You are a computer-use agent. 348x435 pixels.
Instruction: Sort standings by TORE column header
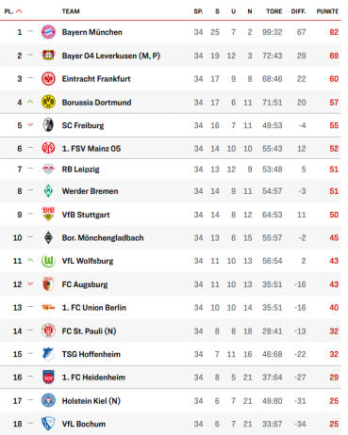[x=274, y=11]
